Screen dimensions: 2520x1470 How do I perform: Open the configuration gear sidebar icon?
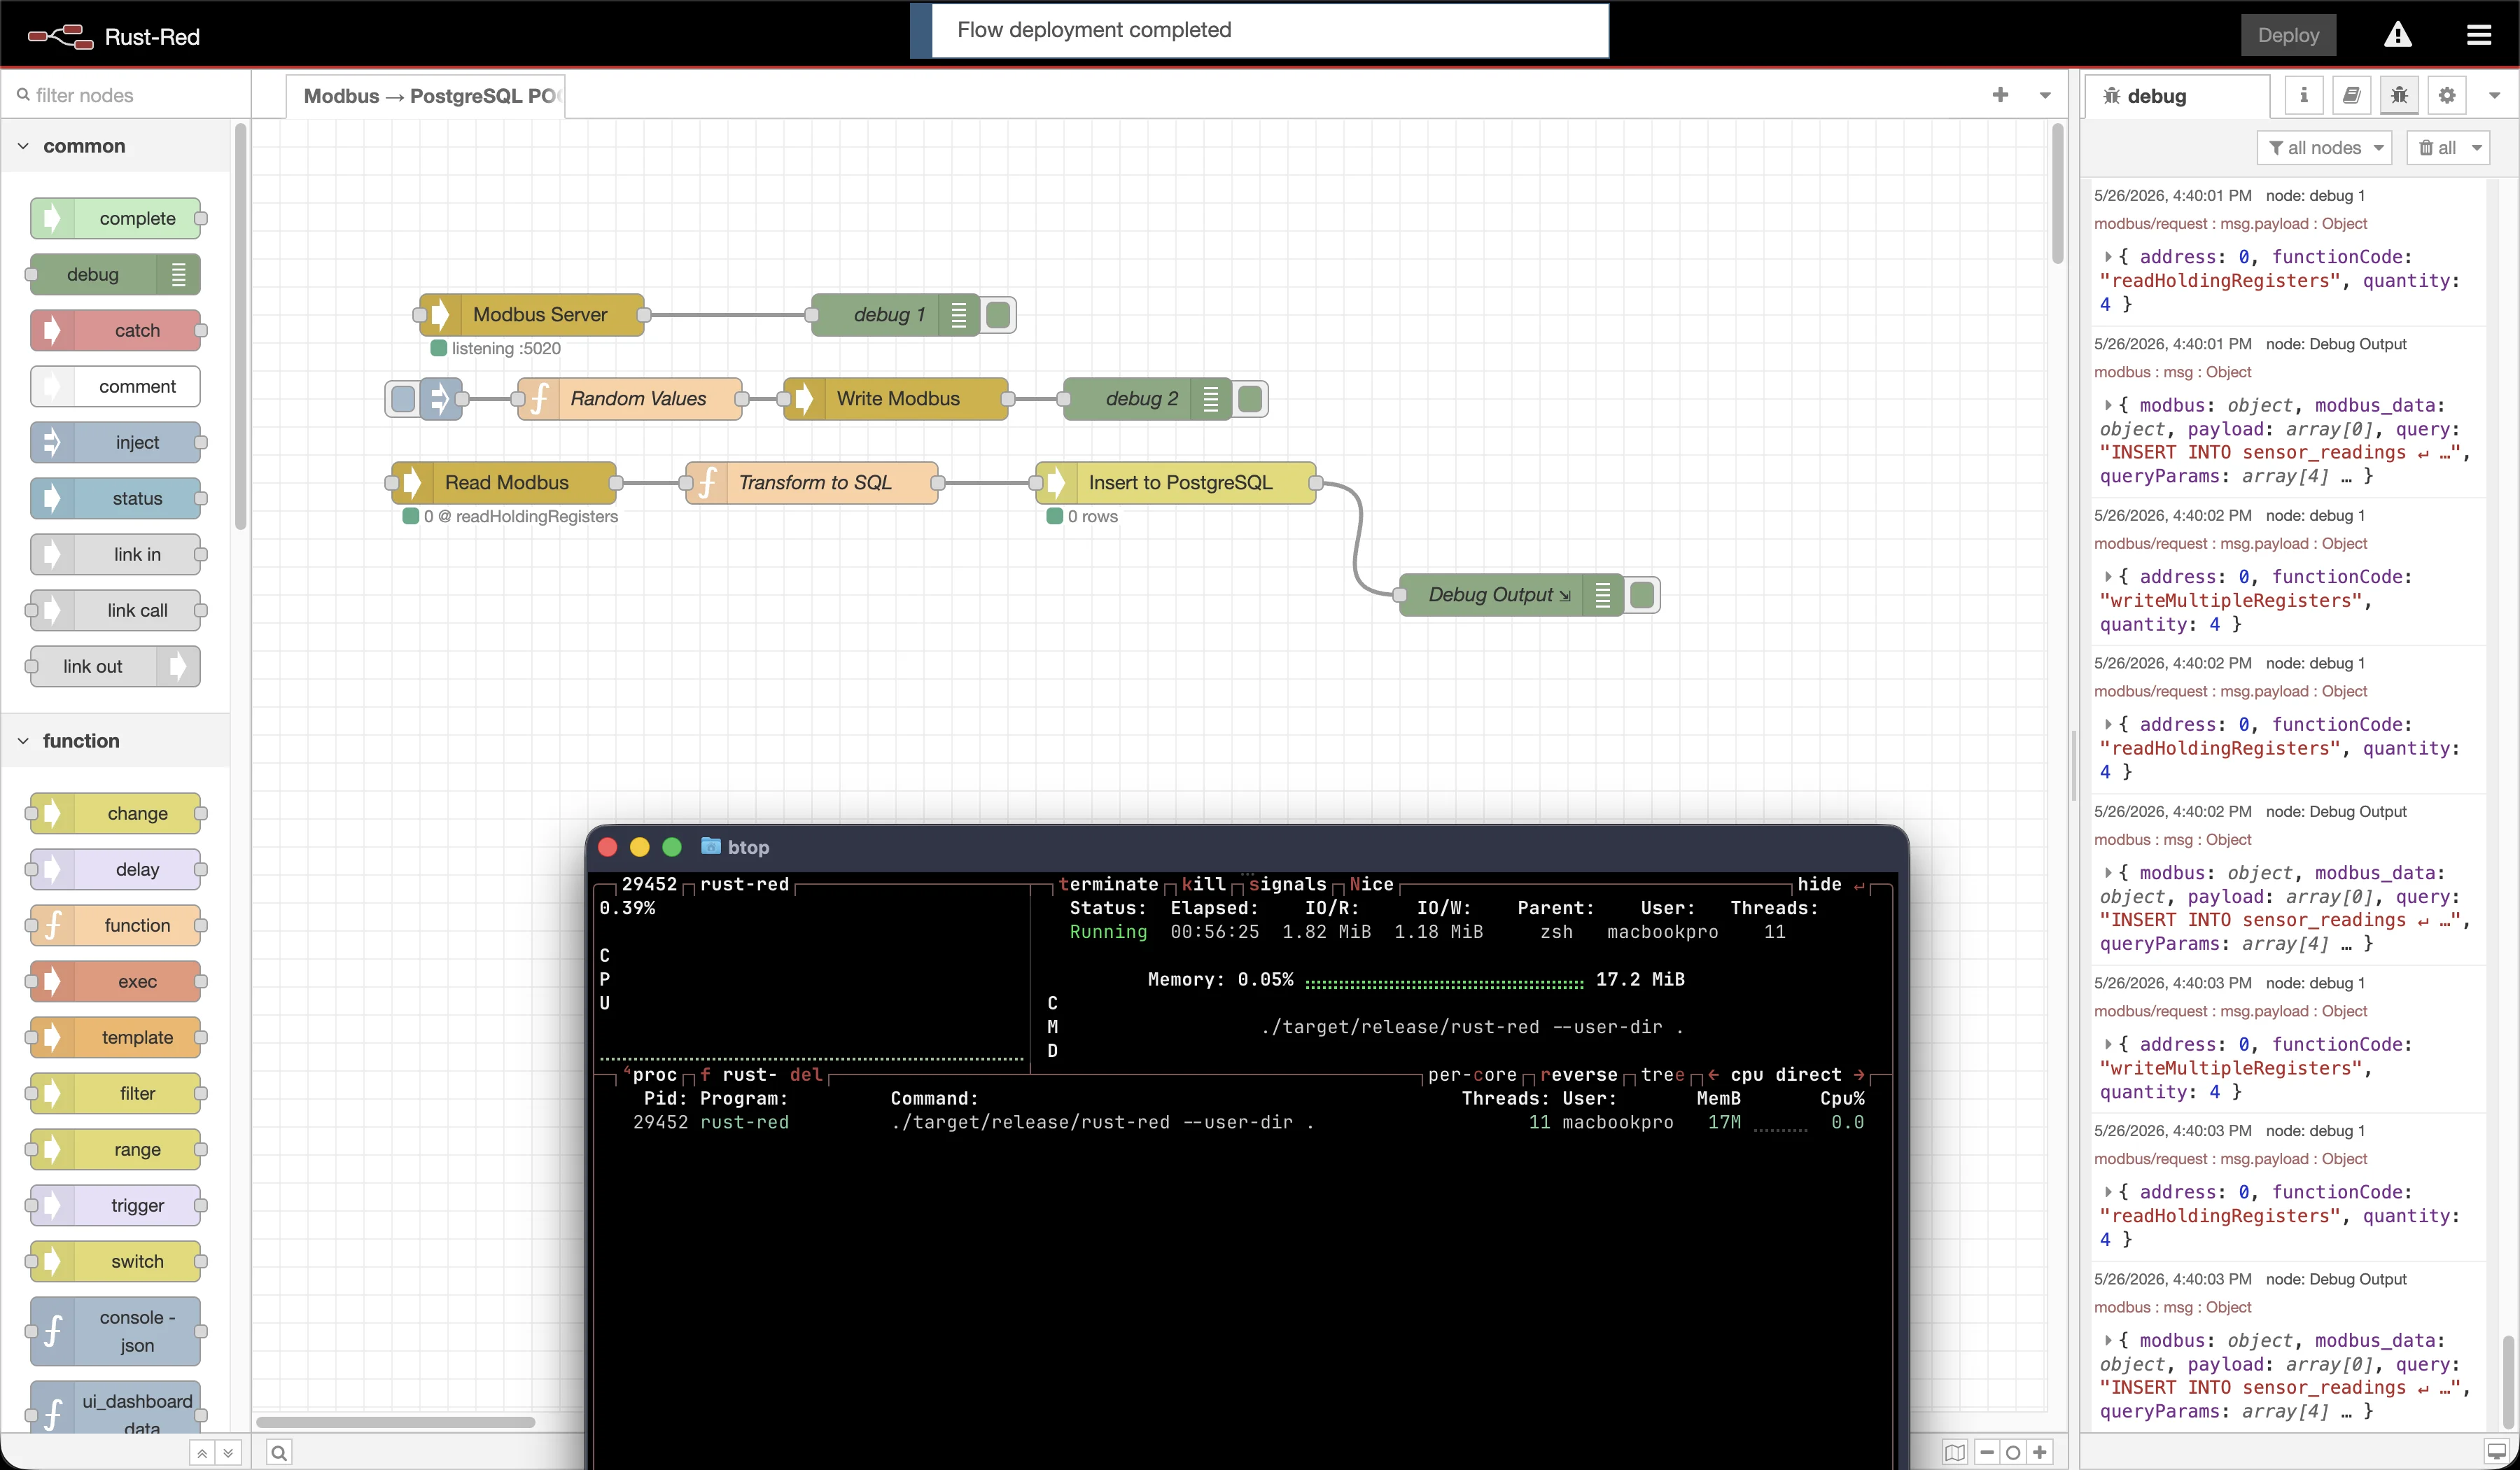click(x=2447, y=95)
